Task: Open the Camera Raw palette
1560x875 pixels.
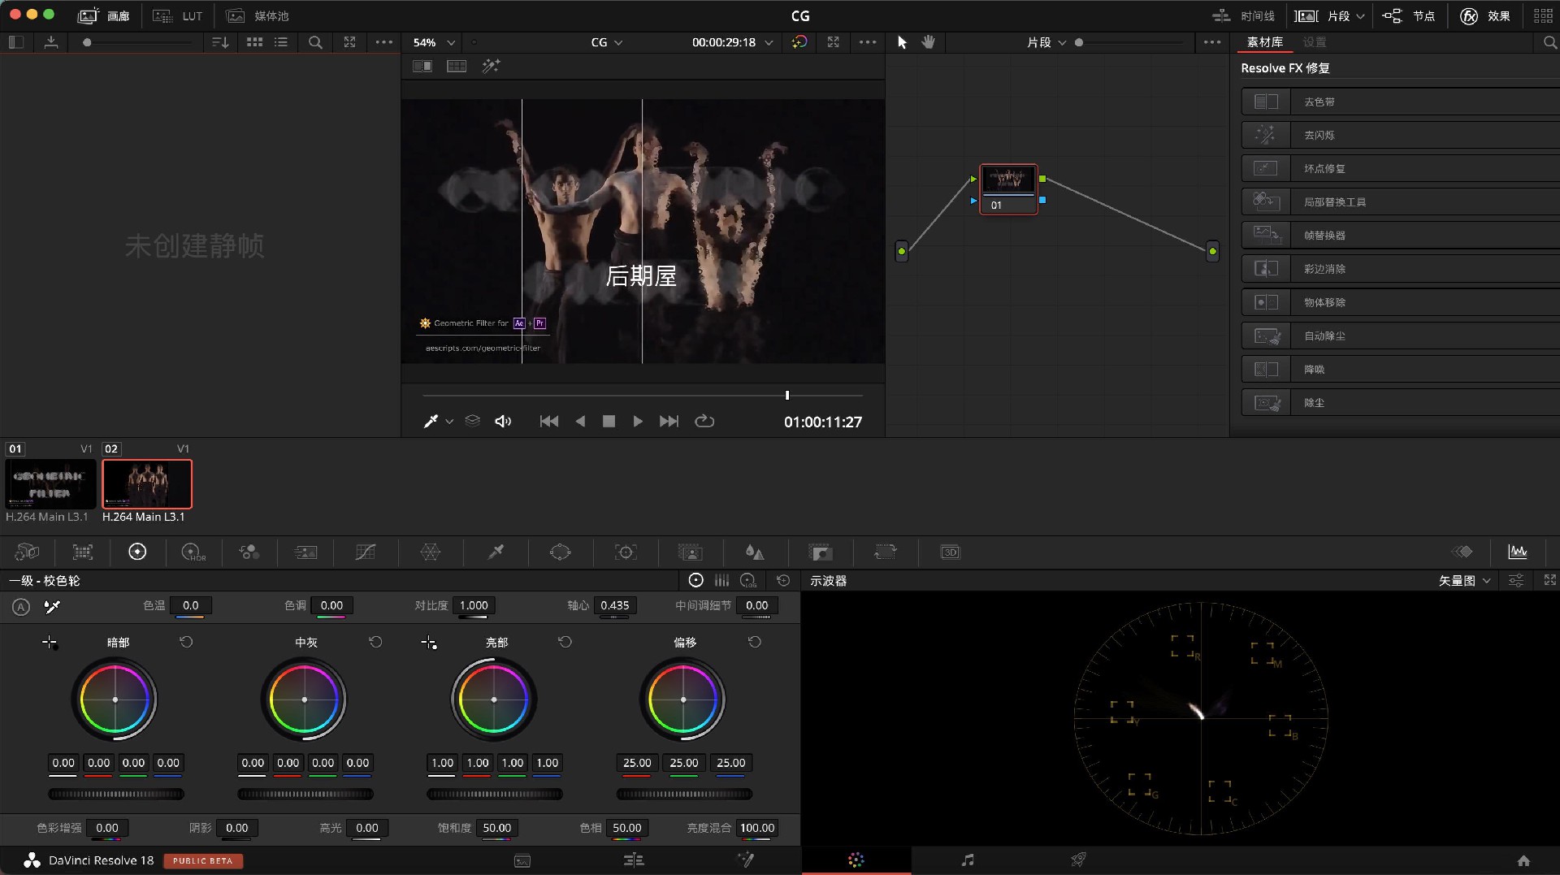Action: [27, 552]
